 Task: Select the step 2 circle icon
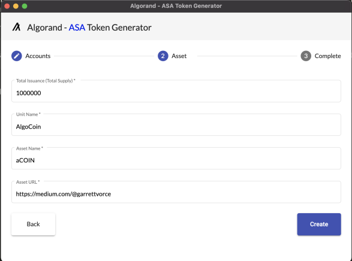coord(163,56)
